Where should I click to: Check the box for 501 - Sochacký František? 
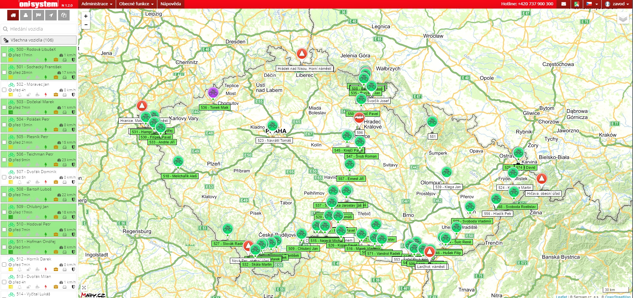point(4,73)
